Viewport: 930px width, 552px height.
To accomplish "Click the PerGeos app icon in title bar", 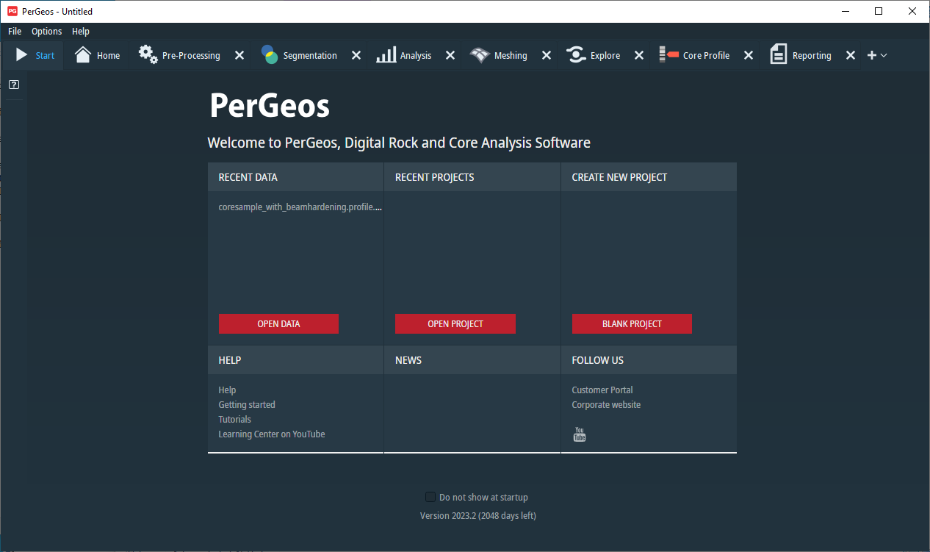I will point(12,11).
